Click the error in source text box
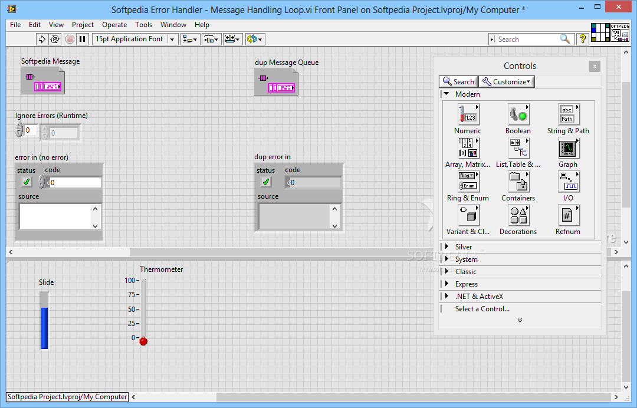The height and width of the screenshot is (408, 637). click(55, 216)
